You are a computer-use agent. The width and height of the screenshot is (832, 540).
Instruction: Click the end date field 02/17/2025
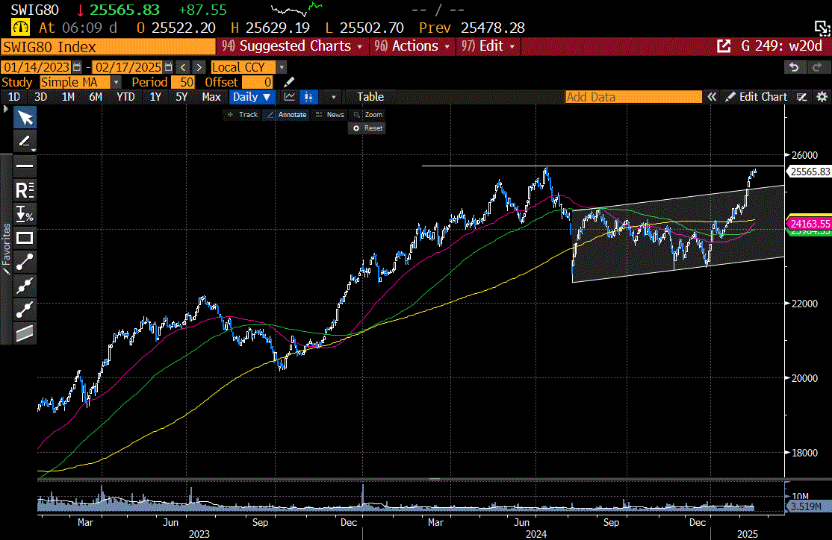128,67
